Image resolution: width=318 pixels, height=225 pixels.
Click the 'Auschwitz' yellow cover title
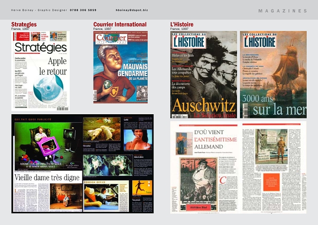point(203,106)
